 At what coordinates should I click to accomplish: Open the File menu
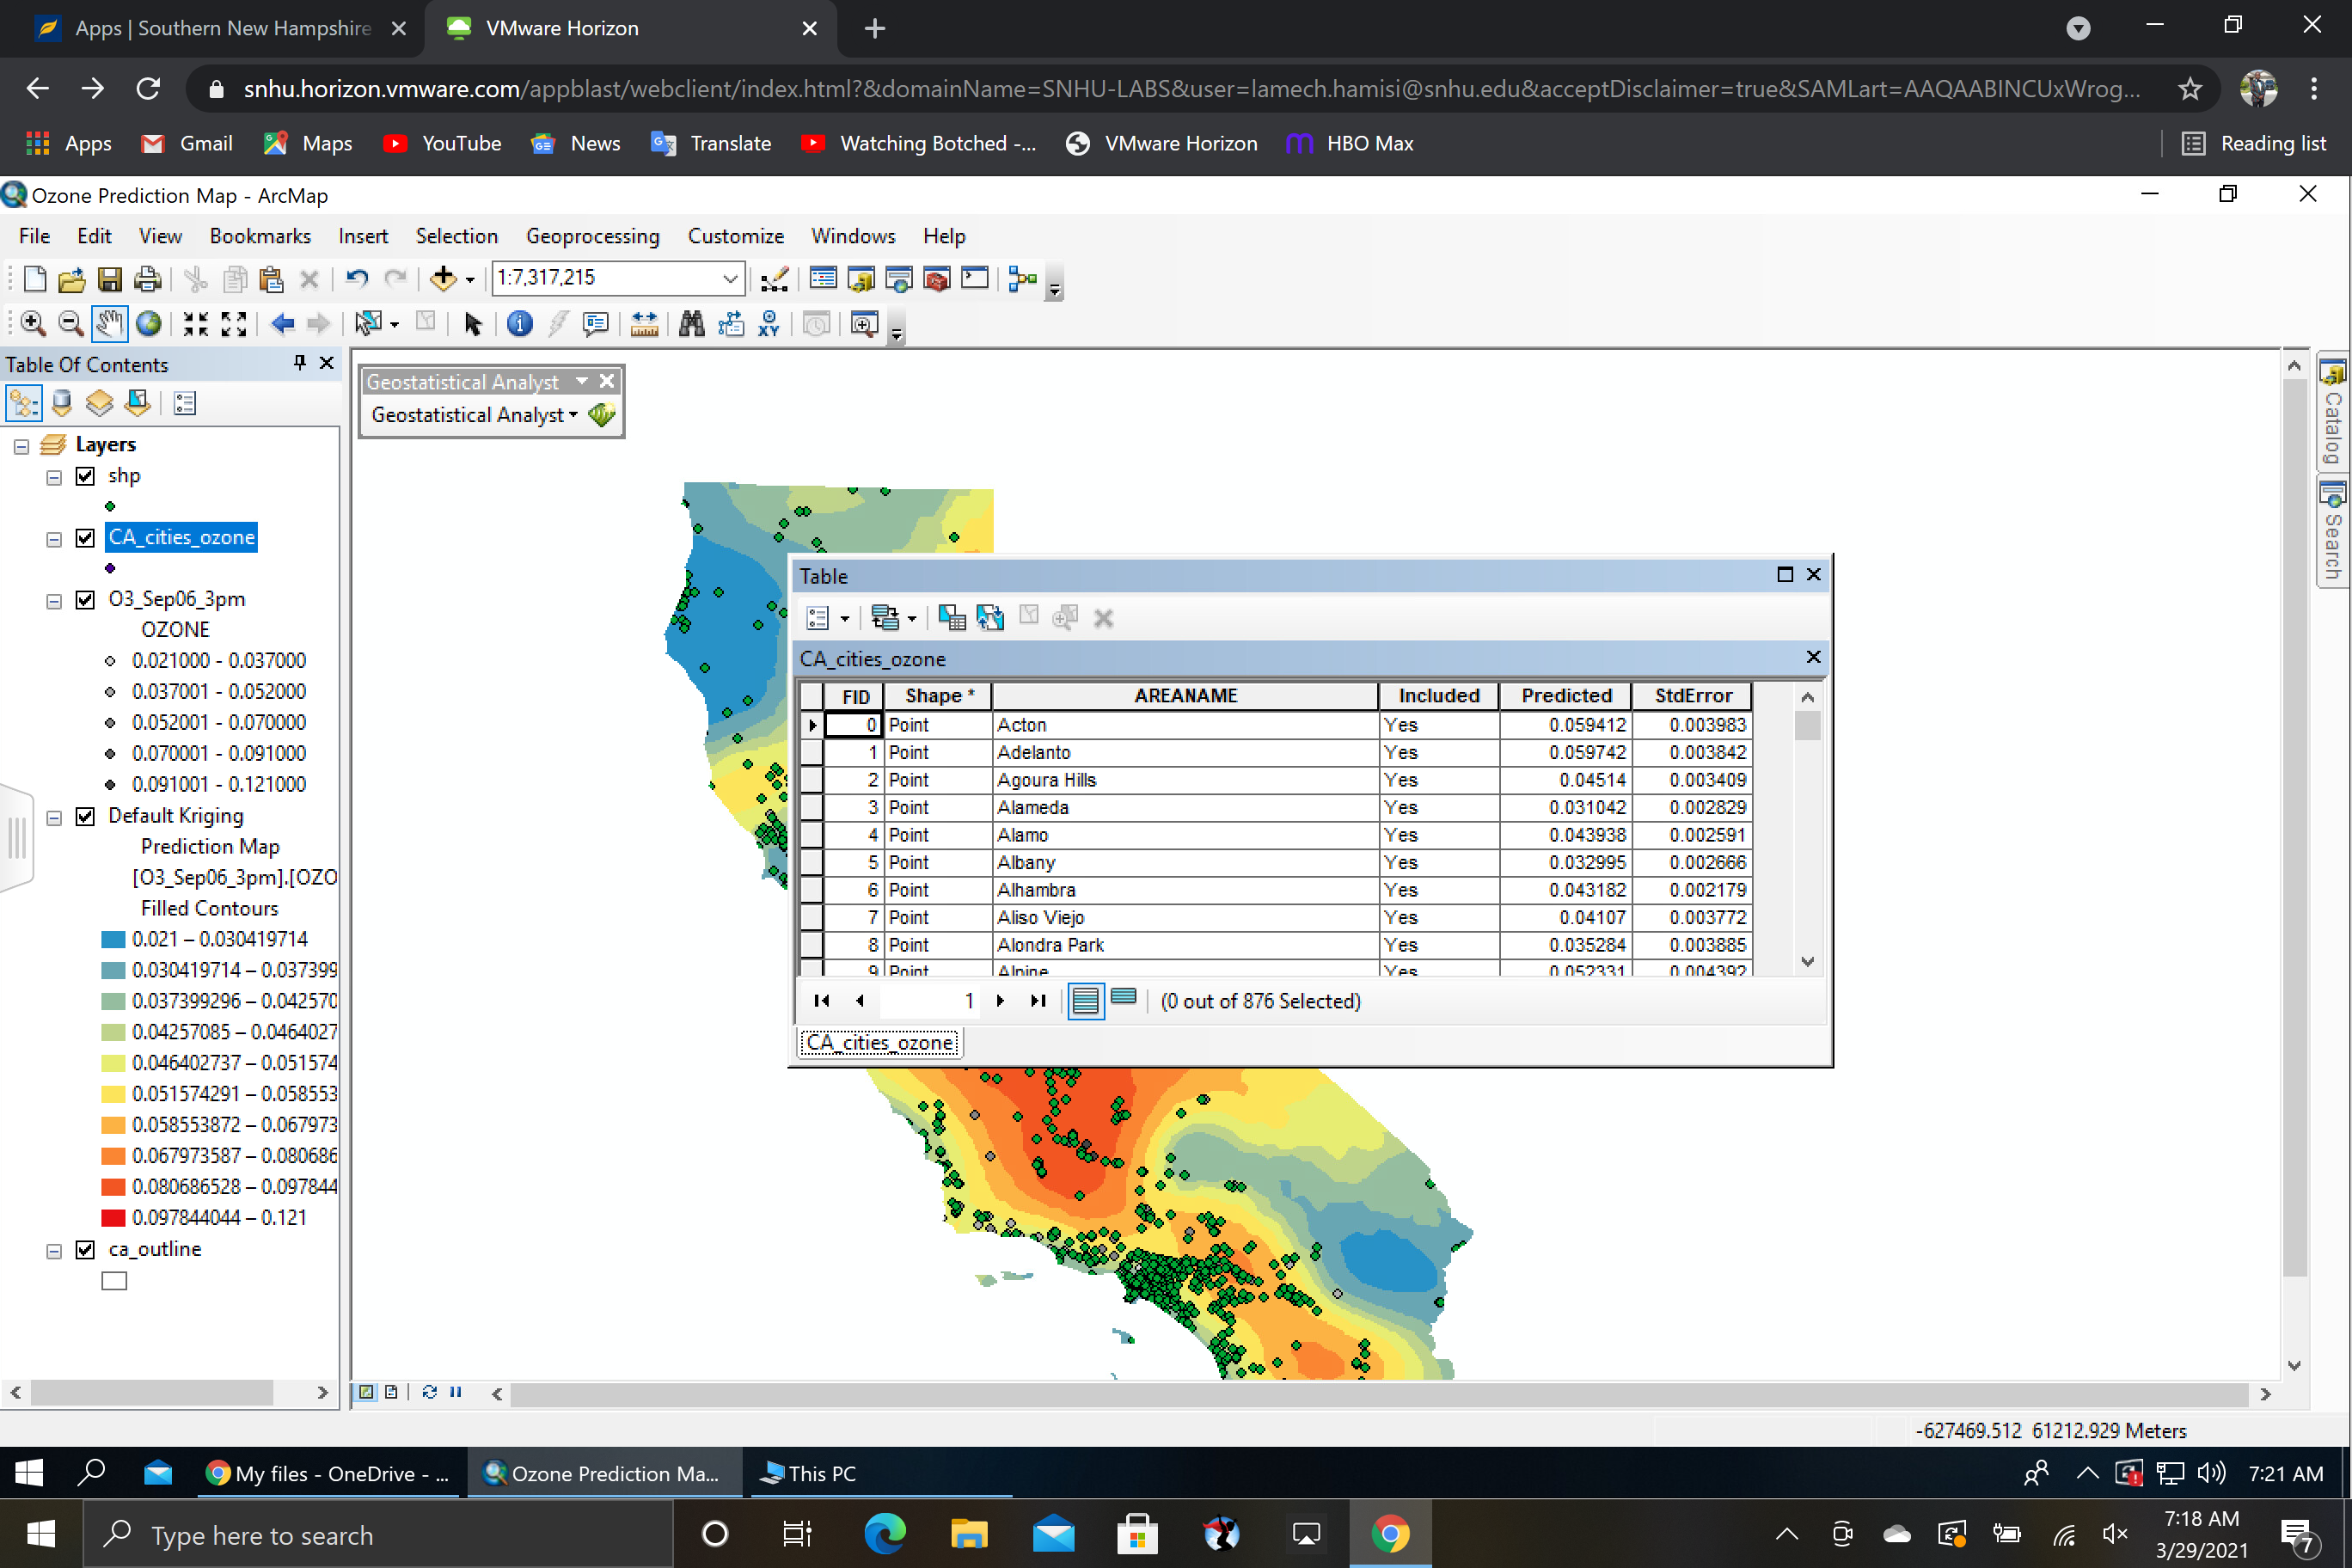[x=34, y=236]
